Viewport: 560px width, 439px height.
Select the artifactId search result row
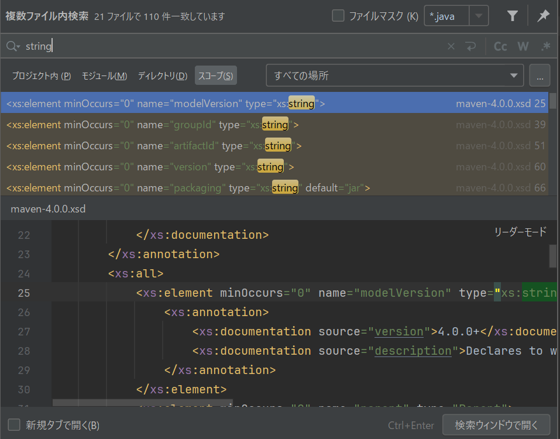point(274,146)
